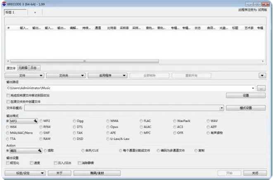Viewport: 273px width, 180px height.
Task: Toggle the 规范化 normalize checkbox
Action: pyautogui.click(x=8, y=163)
